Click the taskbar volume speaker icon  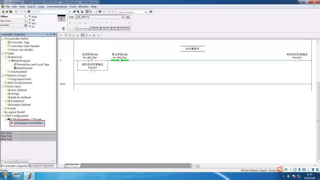(x=289, y=176)
